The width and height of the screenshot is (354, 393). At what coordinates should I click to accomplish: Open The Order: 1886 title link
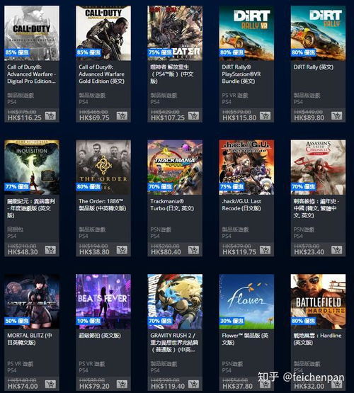tap(103, 205)
